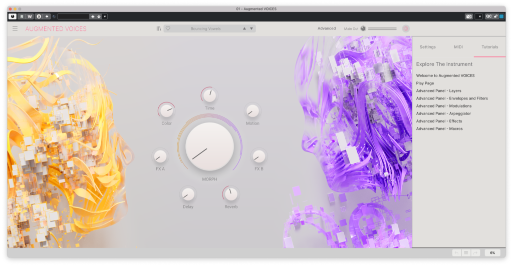
Task: Open the host preset dropdown arrow
Action: point(105,16)
